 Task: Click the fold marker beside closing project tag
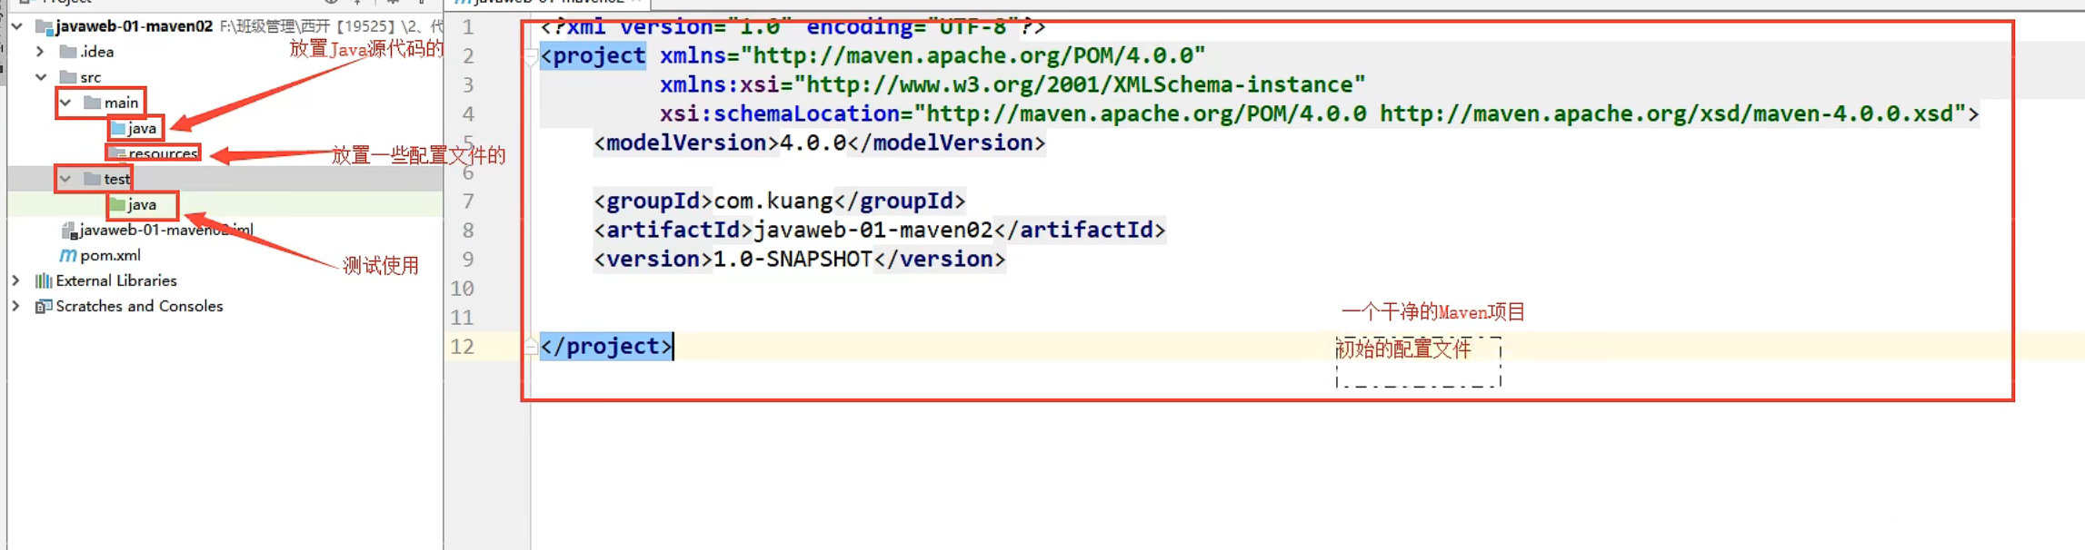[531, 346]
